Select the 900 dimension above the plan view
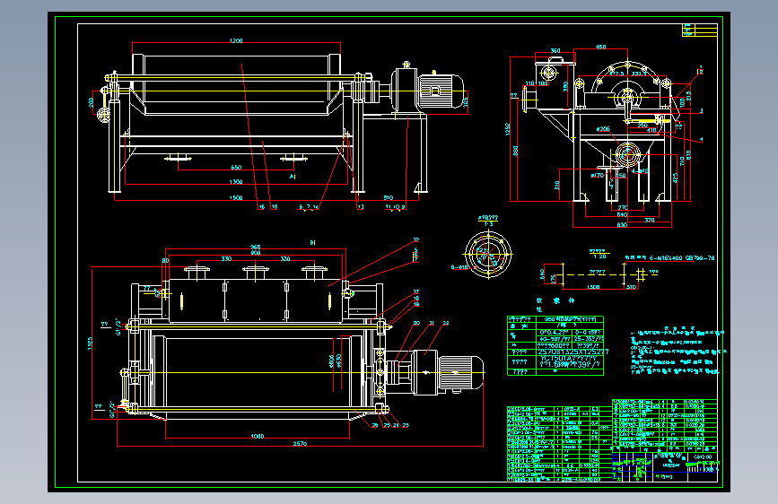Screen dimensions: 778x504 255,253
